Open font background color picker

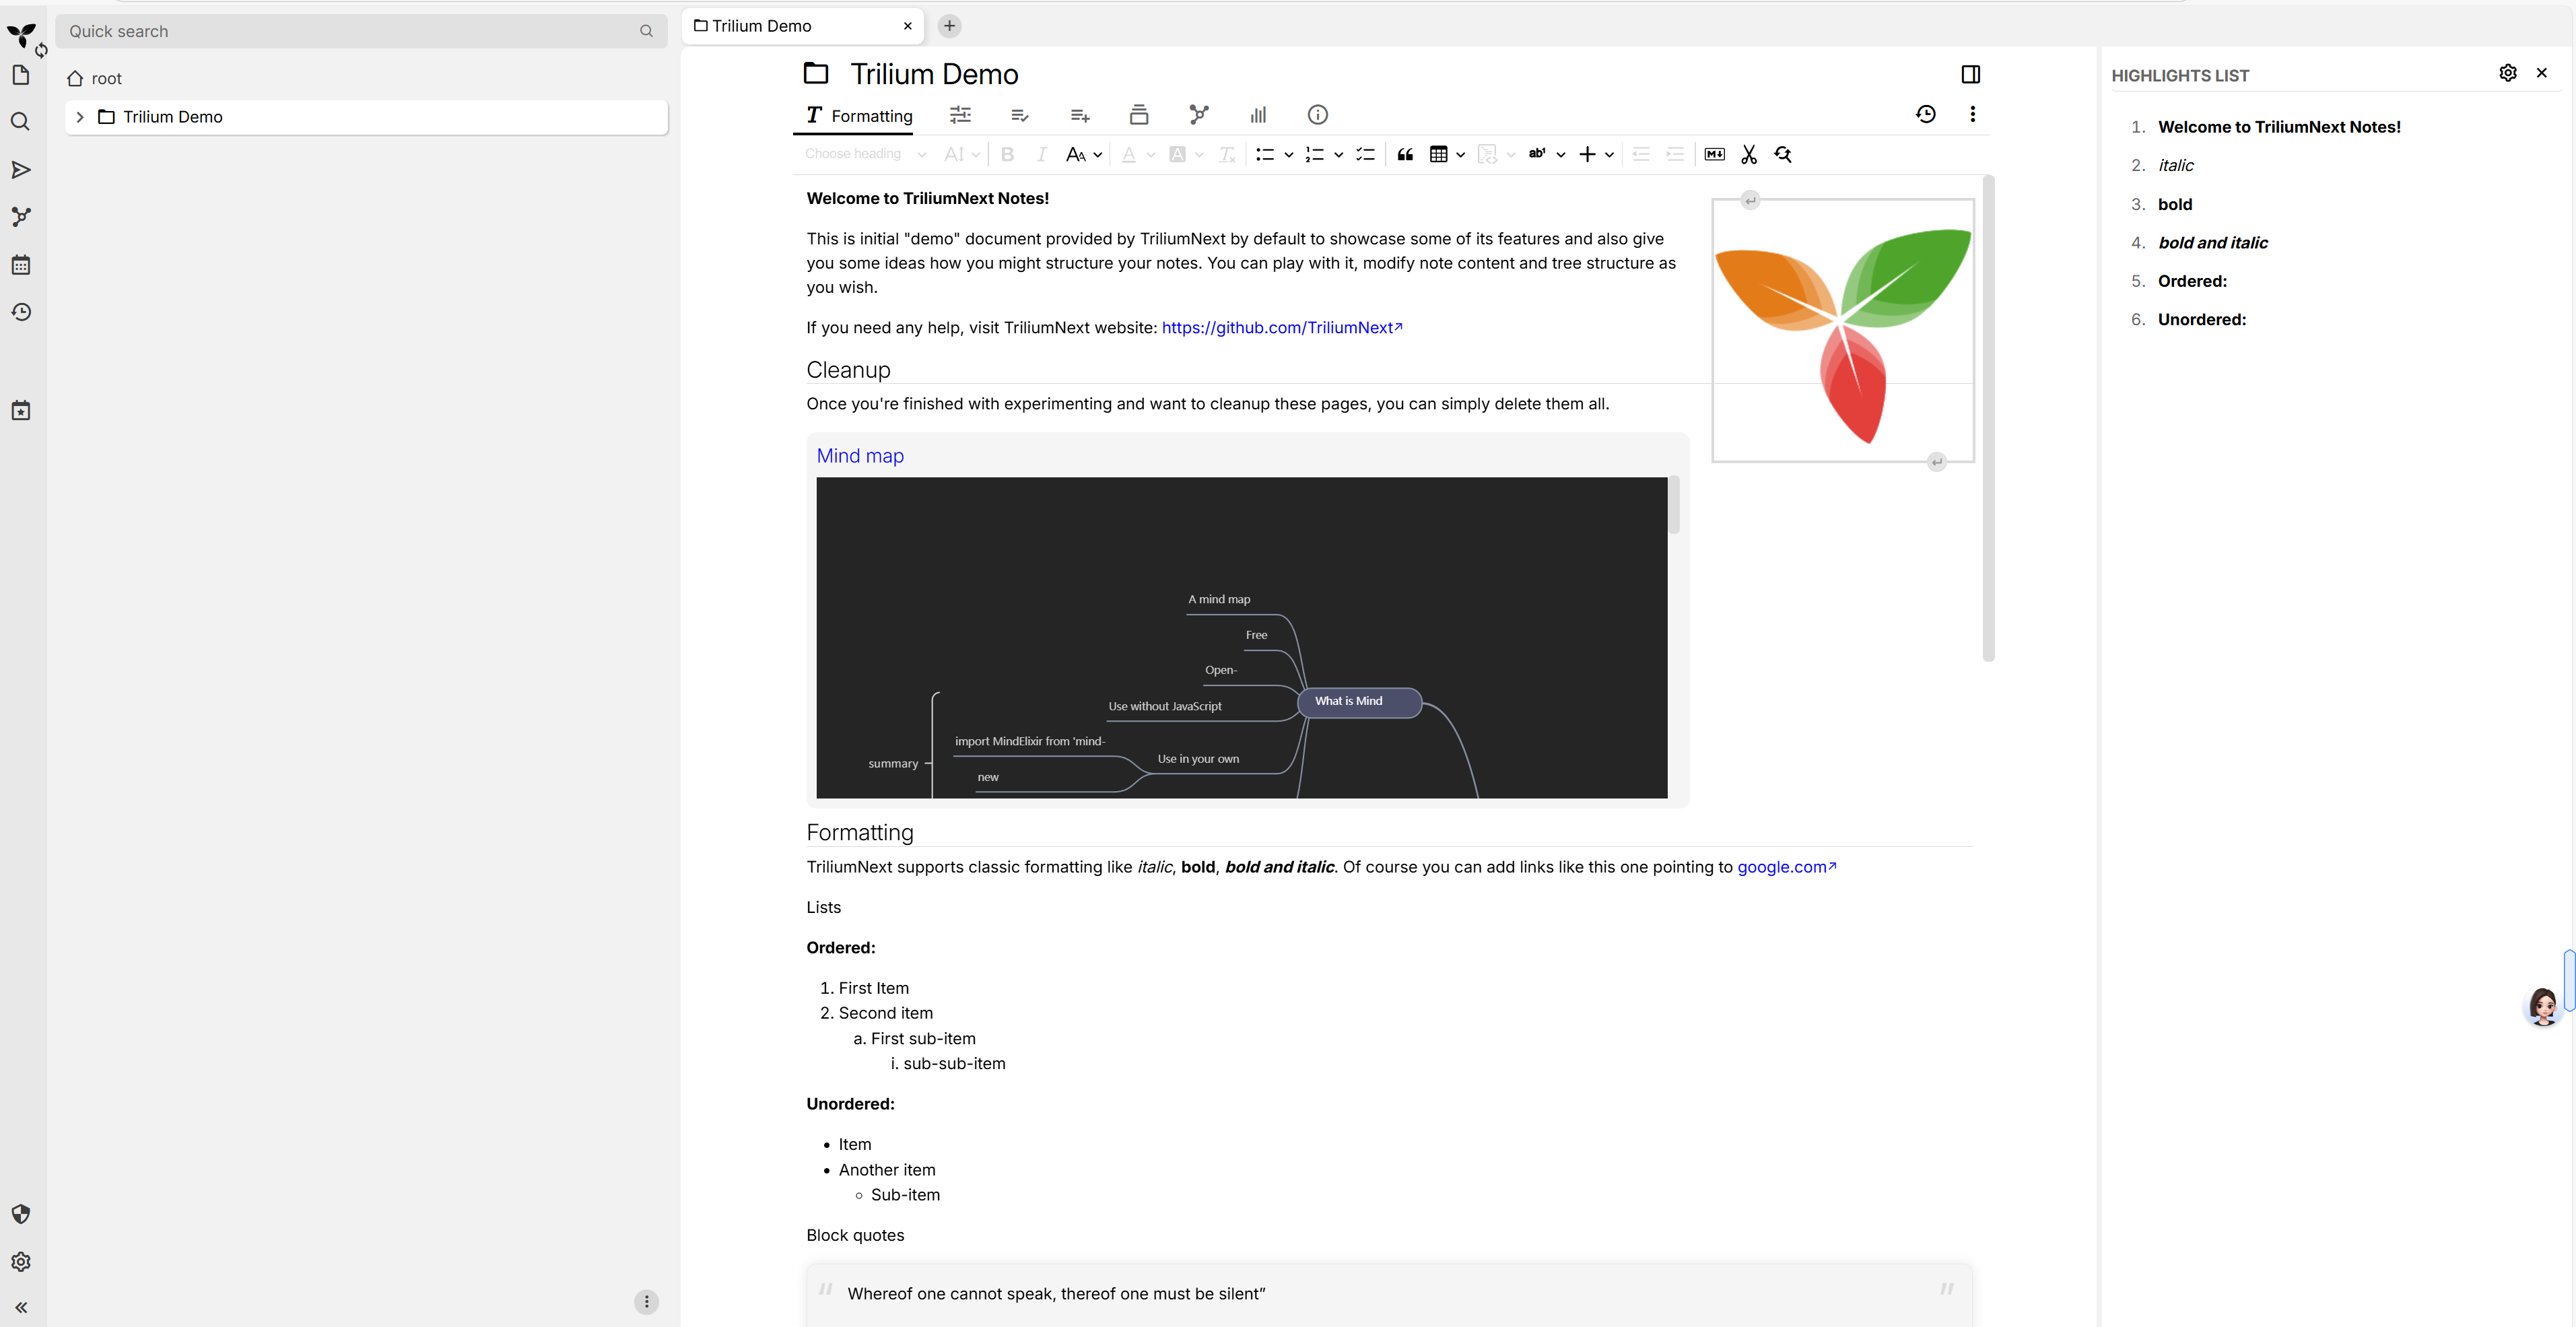tap(1178, 154)
